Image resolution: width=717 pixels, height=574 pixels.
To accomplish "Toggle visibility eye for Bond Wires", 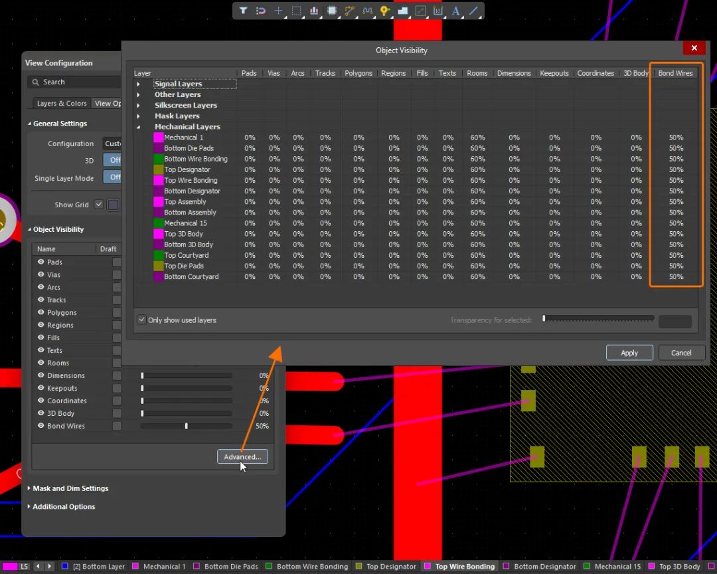I will pyautogui.click(x=40, y=426).
